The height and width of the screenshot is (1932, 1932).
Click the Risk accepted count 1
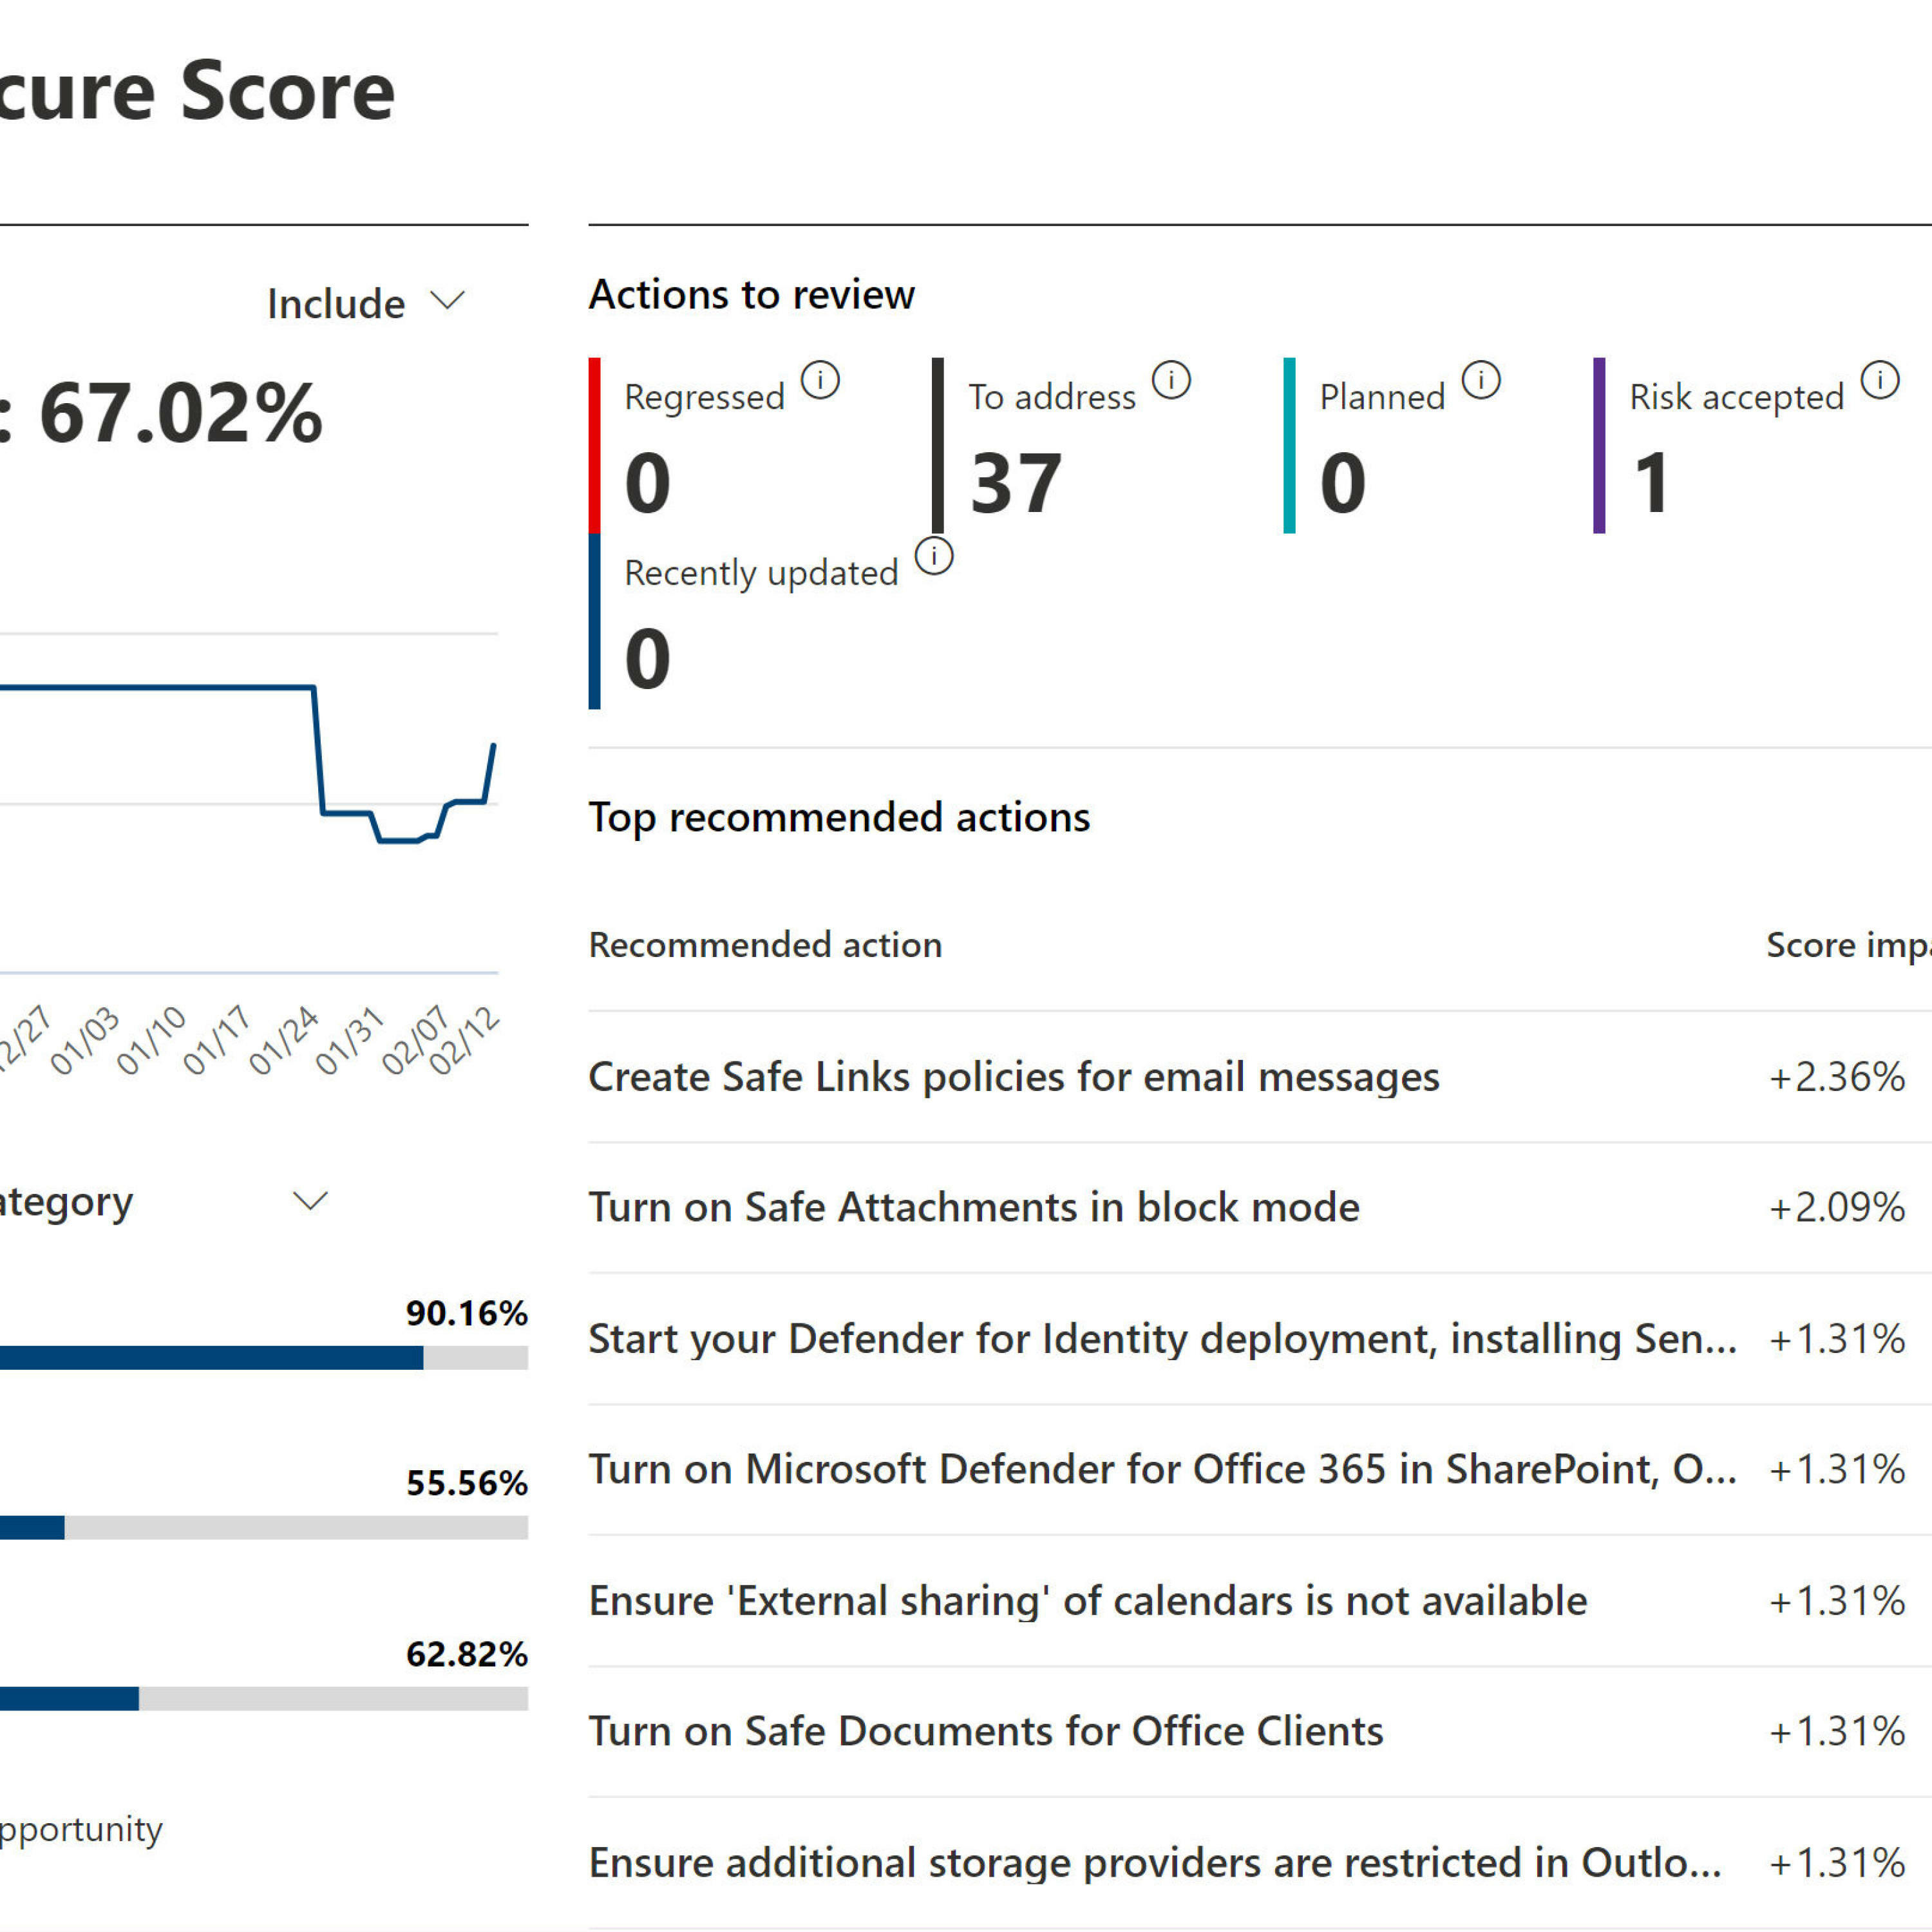pos(1651,484)
